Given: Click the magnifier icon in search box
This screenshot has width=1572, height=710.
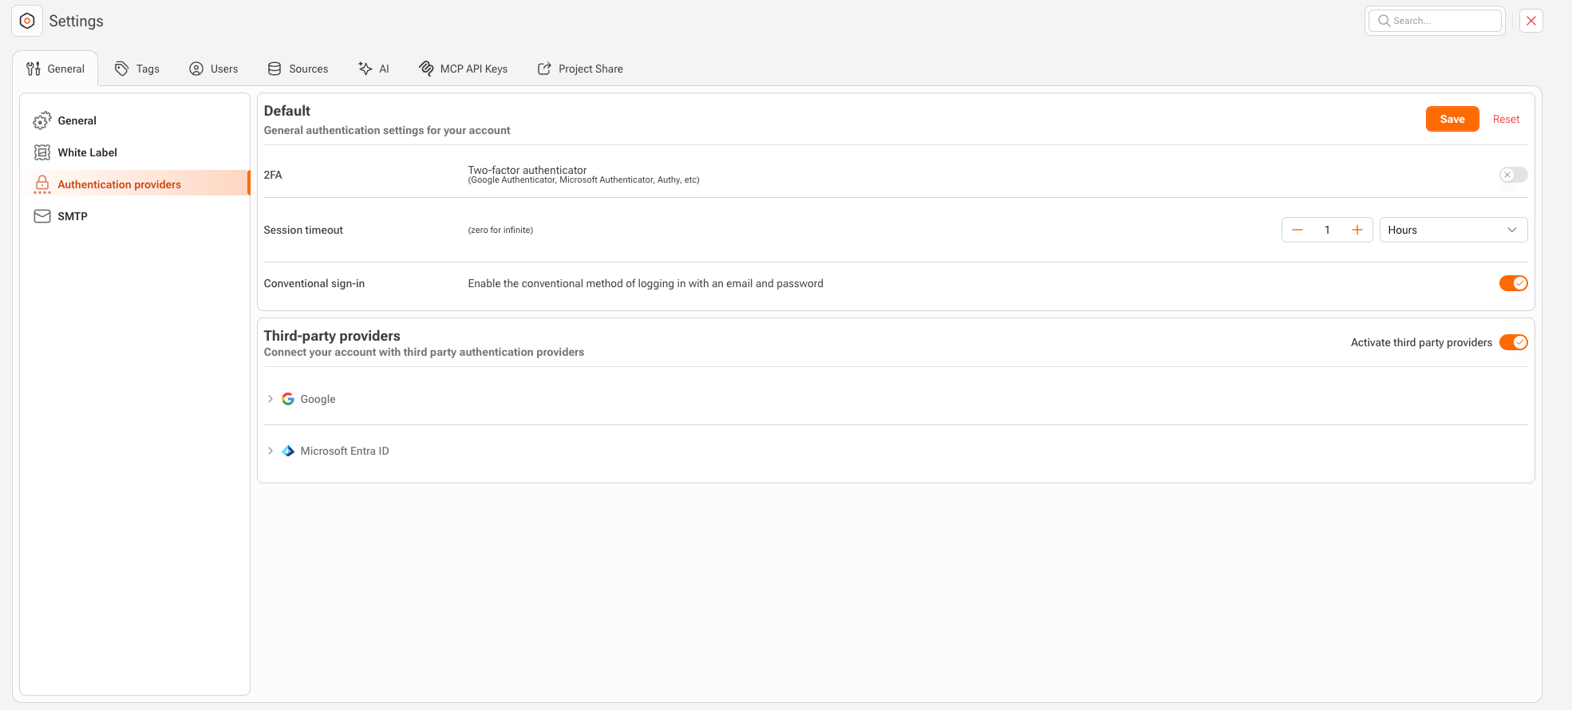Looking at the screenshot, I should tap(1384, 21).
